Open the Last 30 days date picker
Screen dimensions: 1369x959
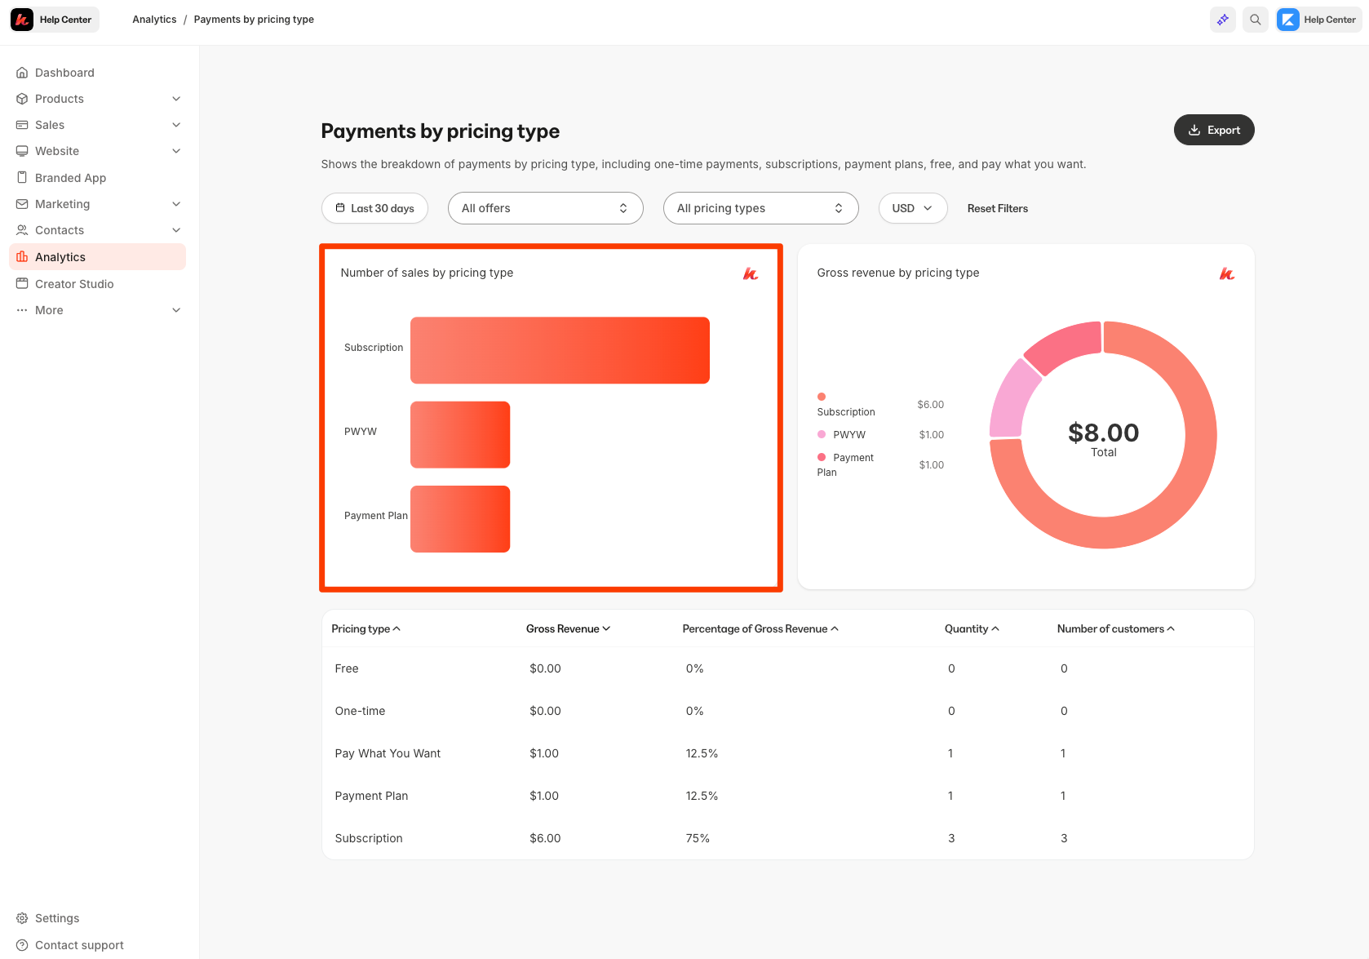pos(374,208)
